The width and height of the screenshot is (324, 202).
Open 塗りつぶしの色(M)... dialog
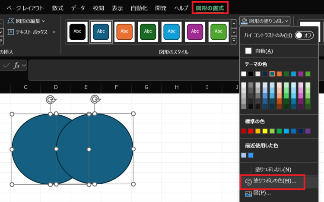[279, 181]
